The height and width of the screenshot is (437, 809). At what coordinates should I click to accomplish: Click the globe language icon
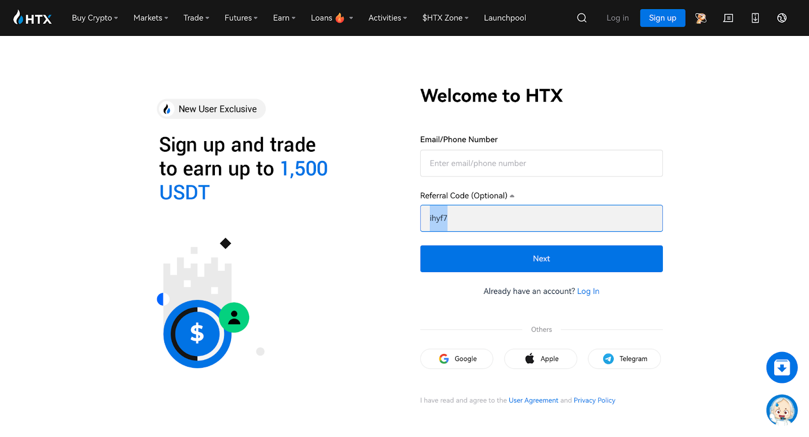(x=782, y=18)
